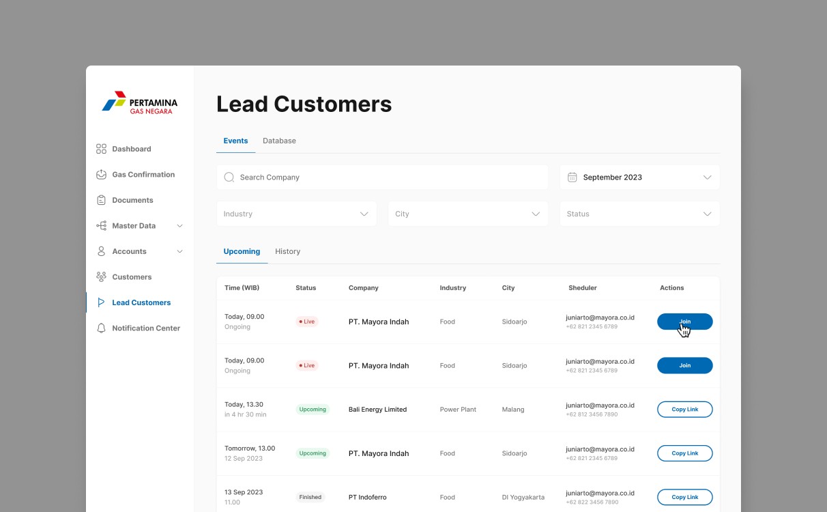
Task: Click the Gas Confirmation icon in sidebar
Action: (x=101, y=174)
